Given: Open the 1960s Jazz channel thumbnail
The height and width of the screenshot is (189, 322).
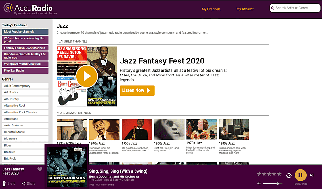Looking at the screenshot, I should click(x=169, y=129).
